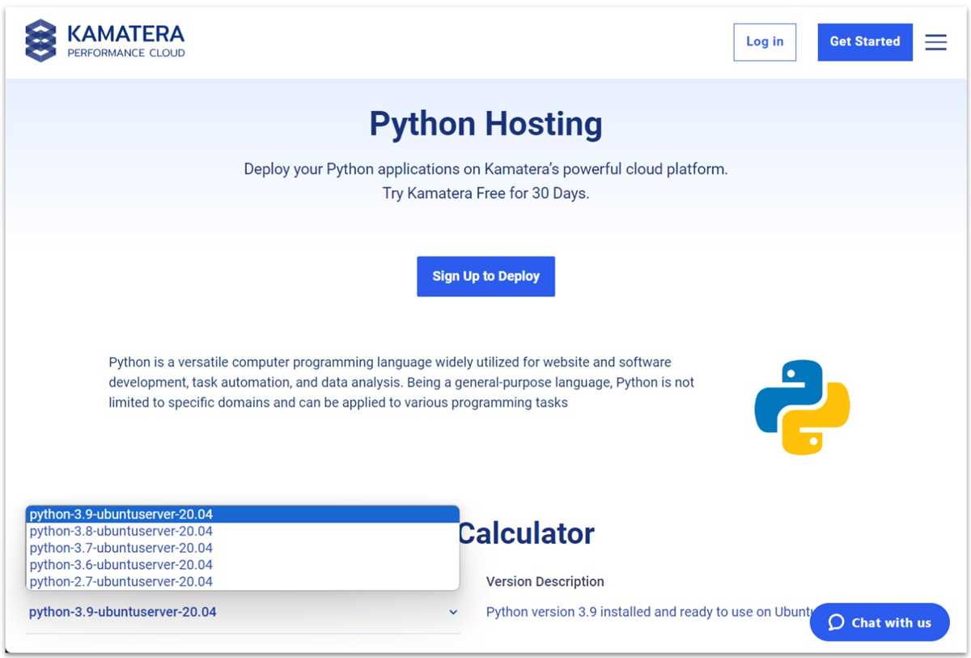Click the KAMATERA PERFORMANCE CLOUD wordmark
The height and width of the screenshot is (658, 971).
(126, 41)
